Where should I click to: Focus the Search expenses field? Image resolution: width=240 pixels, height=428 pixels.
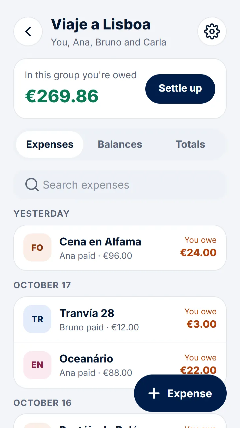(x=120, y=185)
